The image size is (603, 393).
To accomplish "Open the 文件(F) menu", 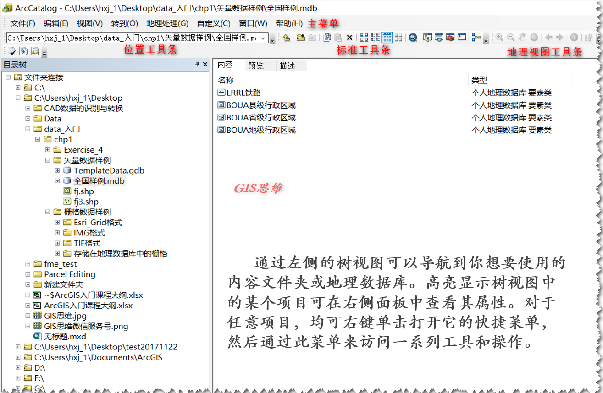I will pyautogui.click(x=22, y=23).
